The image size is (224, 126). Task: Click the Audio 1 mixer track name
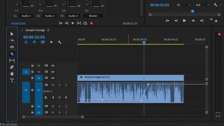click(26, 16)
